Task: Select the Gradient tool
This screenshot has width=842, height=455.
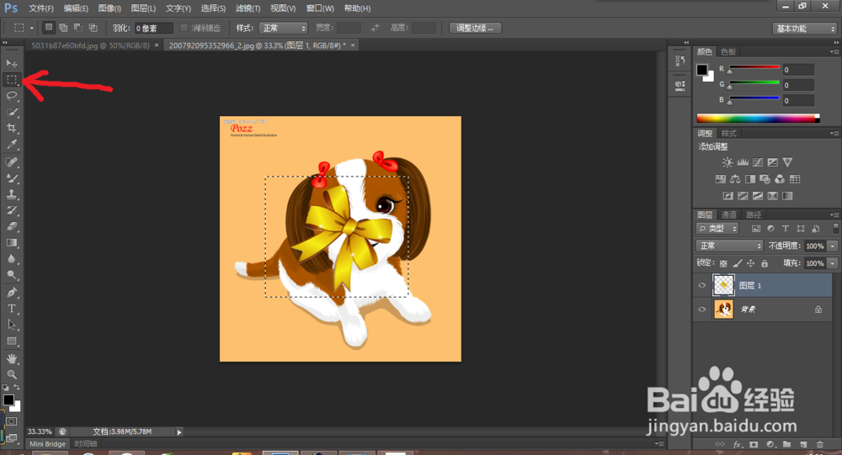Action: coord(11,242)
